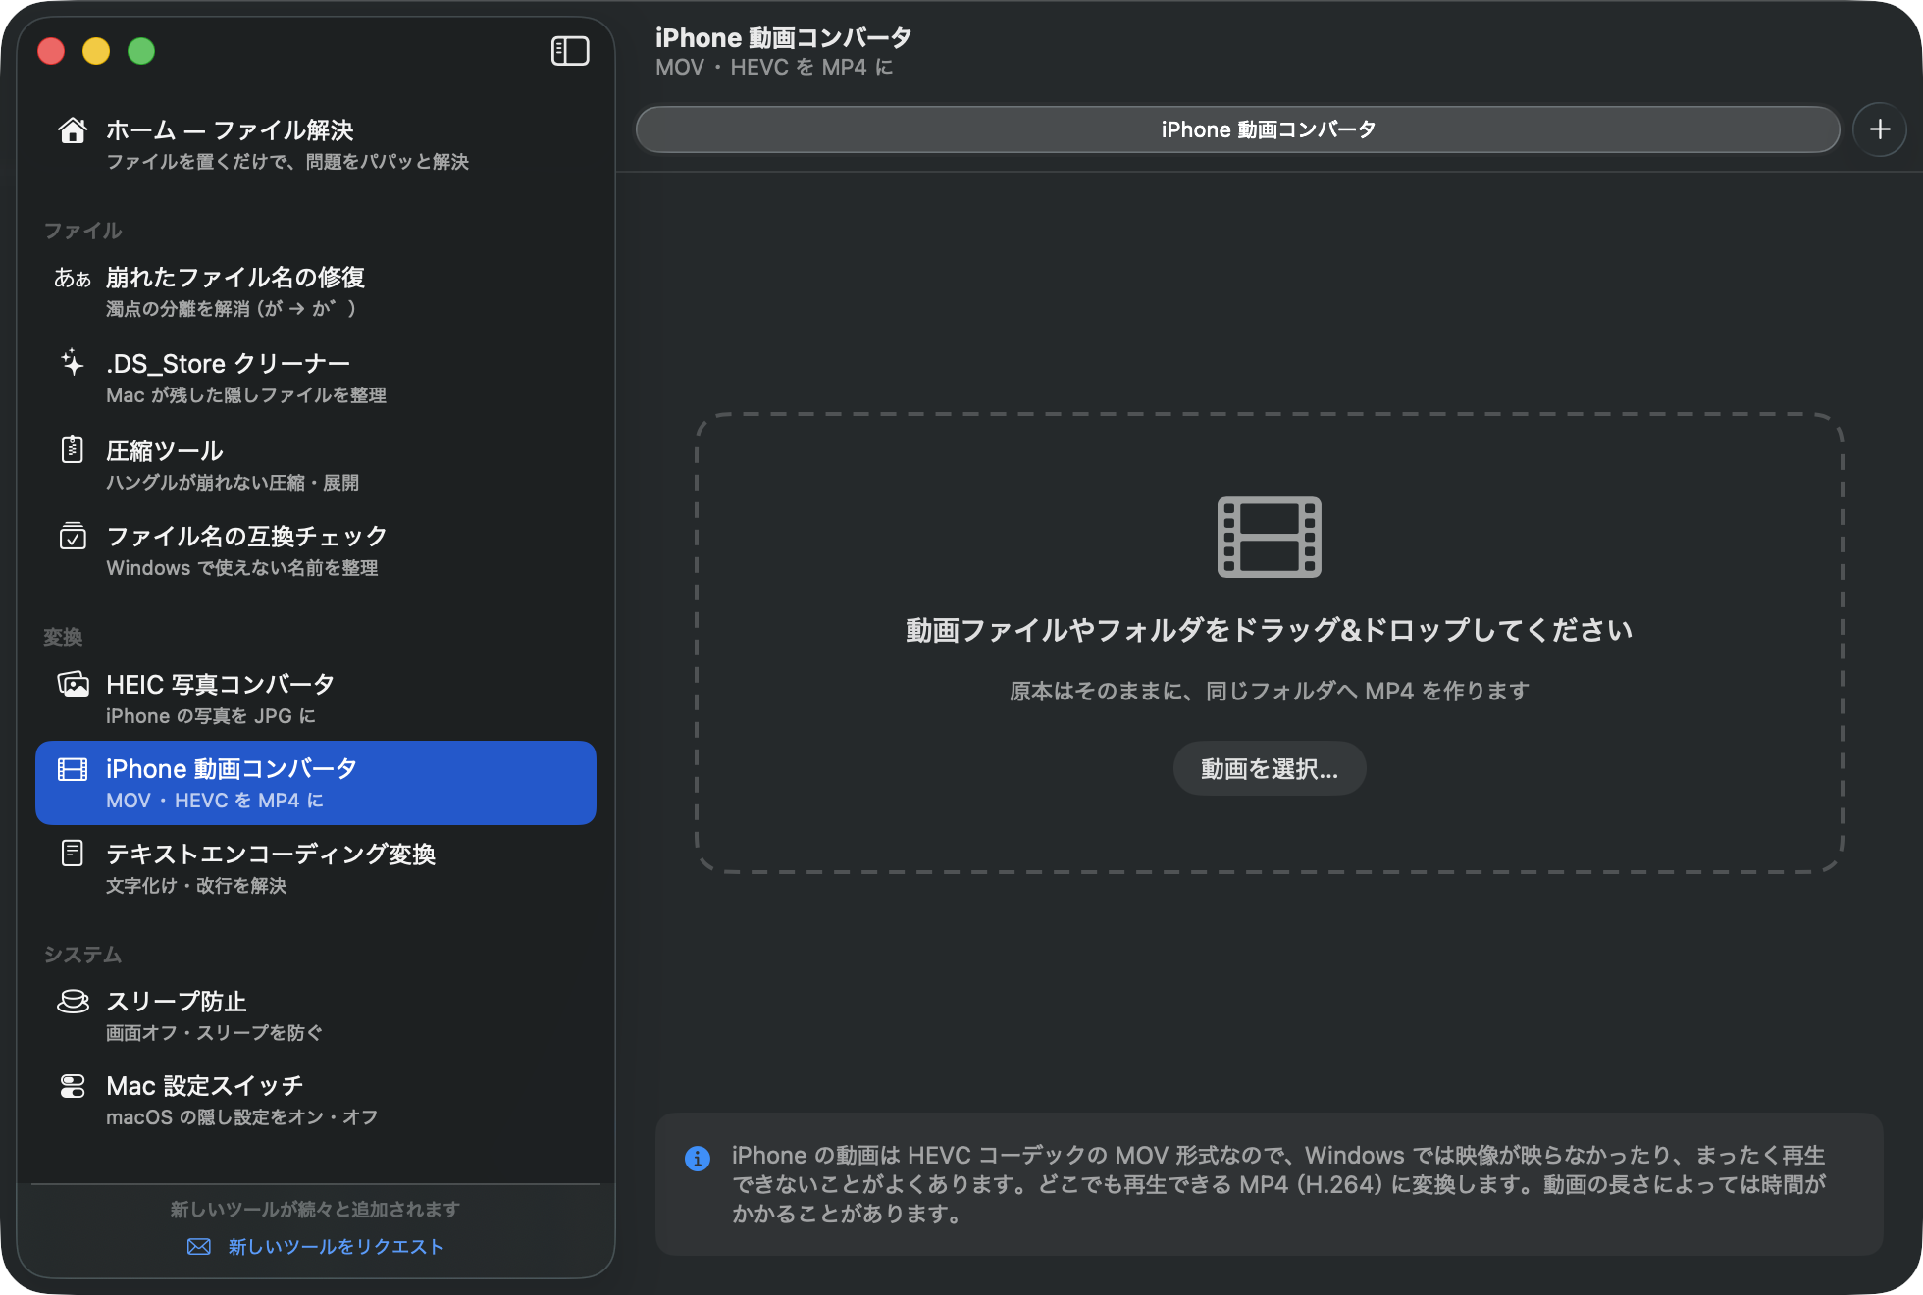This screenshot has width=1923, height=1295.
Task: Click the 圧縮ツール zip archive icon
Action: point(73,449)
